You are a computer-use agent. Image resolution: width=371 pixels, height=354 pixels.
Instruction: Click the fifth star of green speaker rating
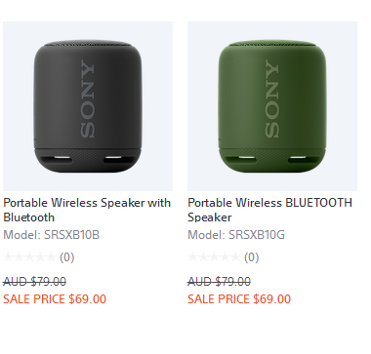pyautogui.click(x=235, y=257)
